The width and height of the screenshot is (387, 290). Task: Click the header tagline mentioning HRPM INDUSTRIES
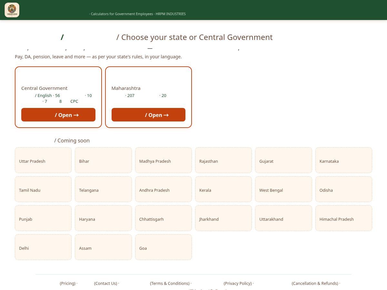point(137,14)
